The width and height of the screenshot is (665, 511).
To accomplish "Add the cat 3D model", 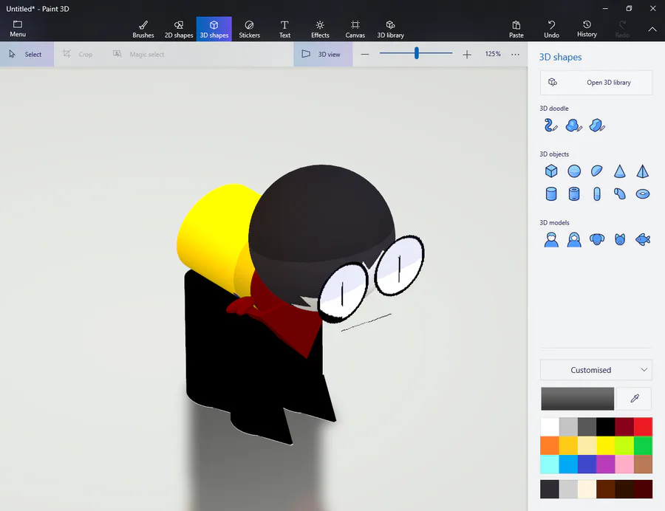I will pyautogui.click(x=620, y=239).
